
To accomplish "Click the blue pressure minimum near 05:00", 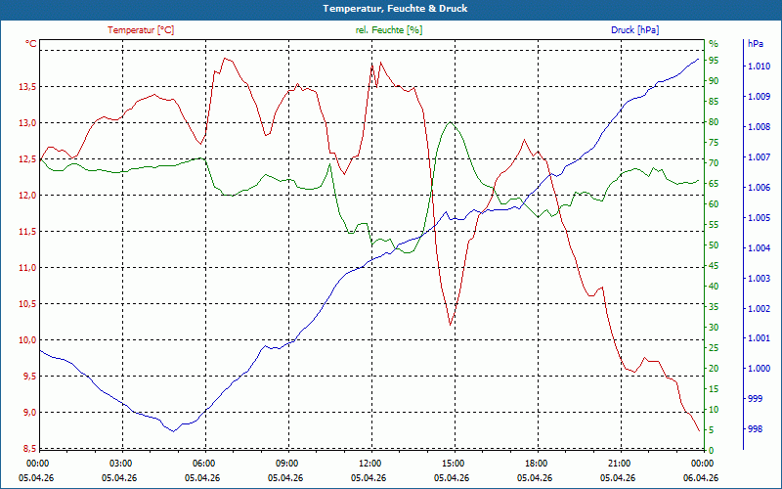I will pyautogui.click(x=174, y=431).
